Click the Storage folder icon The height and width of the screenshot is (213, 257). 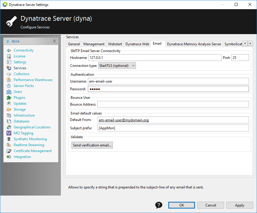(9, 109)
